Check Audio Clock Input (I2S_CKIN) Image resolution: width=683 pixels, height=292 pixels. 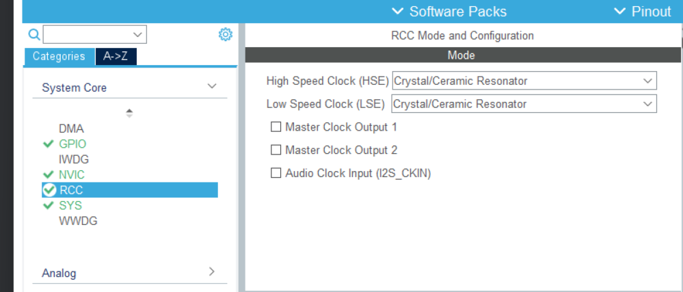276,173
